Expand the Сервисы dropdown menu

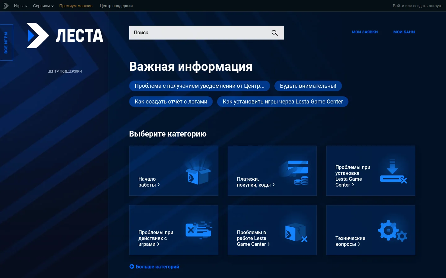(43, 6)
